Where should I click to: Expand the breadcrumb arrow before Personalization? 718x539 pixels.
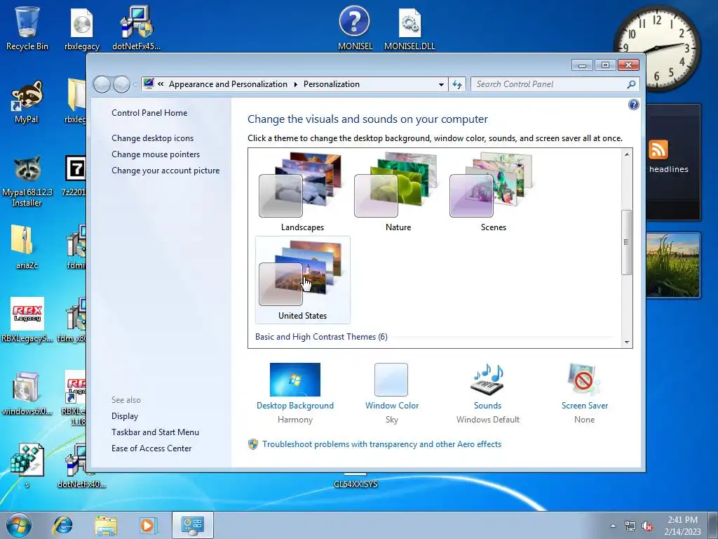coord(295,84)
